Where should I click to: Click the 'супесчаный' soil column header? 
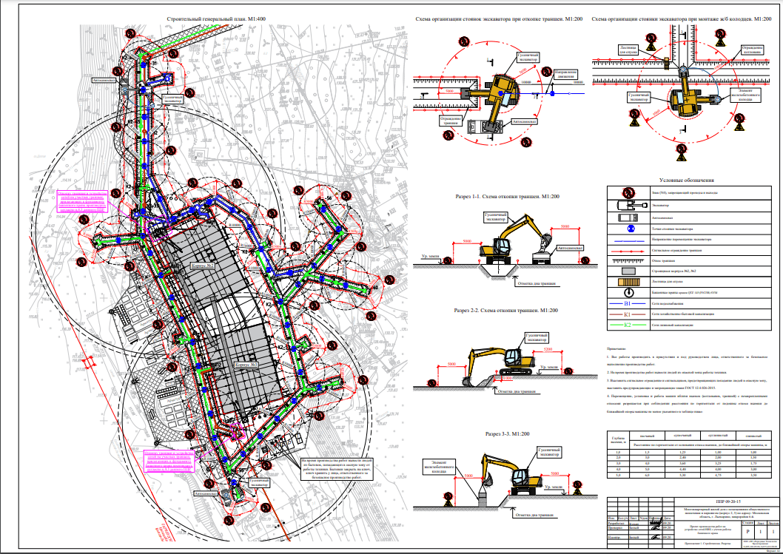point(682,436)
